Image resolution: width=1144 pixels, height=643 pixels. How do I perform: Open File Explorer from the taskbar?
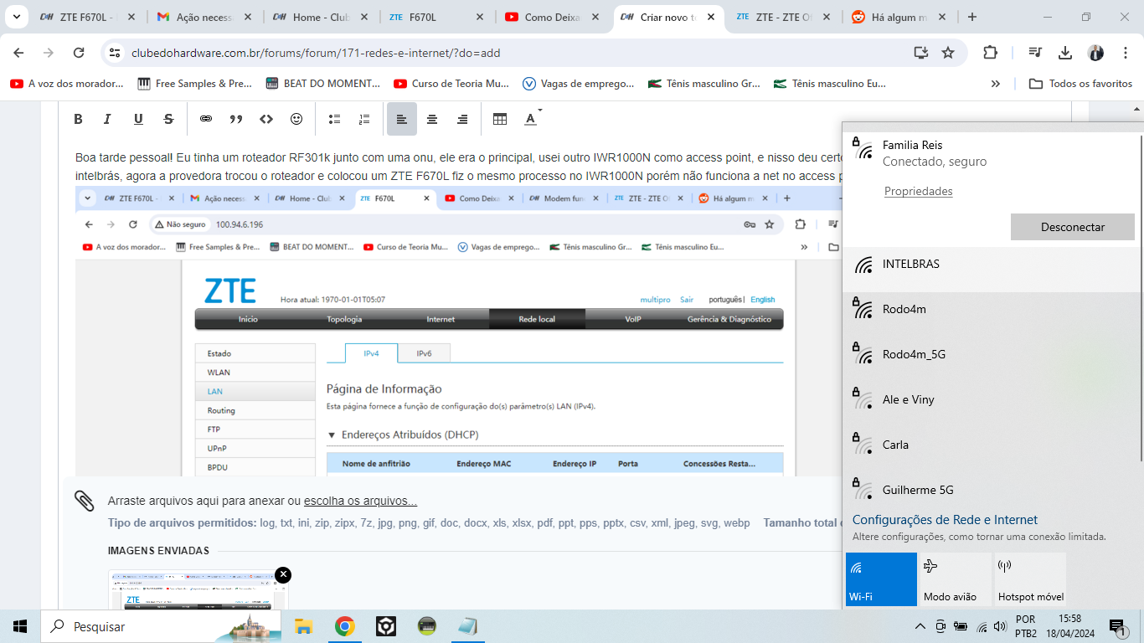coord(303,626)
